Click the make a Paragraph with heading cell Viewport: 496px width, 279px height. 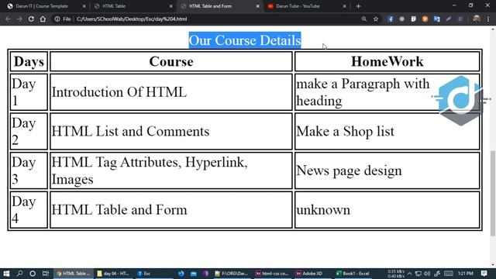(387, 92)
